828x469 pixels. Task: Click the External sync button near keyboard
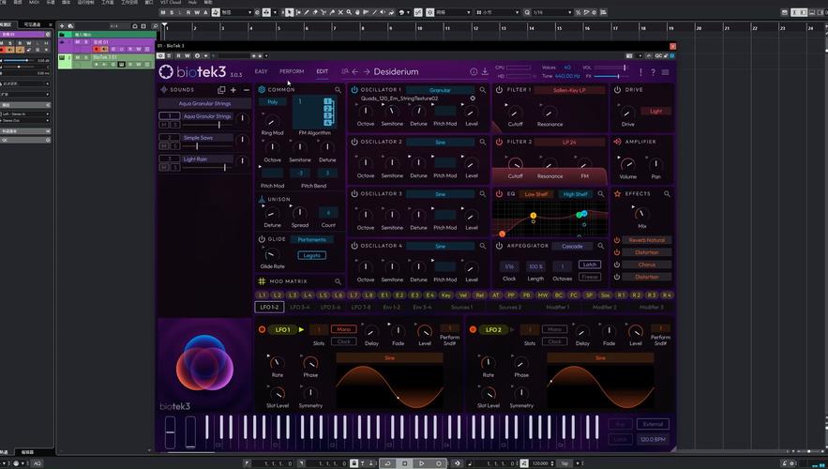653,424
